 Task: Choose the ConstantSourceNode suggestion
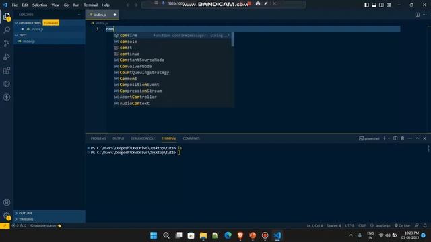point(172,60)
